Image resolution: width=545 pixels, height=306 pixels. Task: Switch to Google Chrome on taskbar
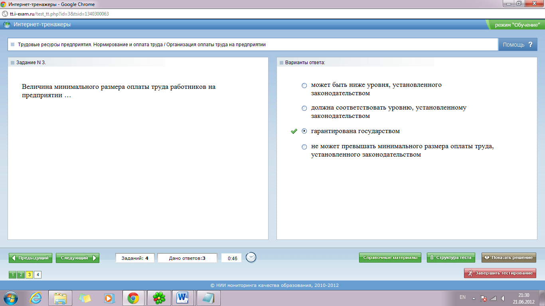pyautogui.click(x=133, y=298)
